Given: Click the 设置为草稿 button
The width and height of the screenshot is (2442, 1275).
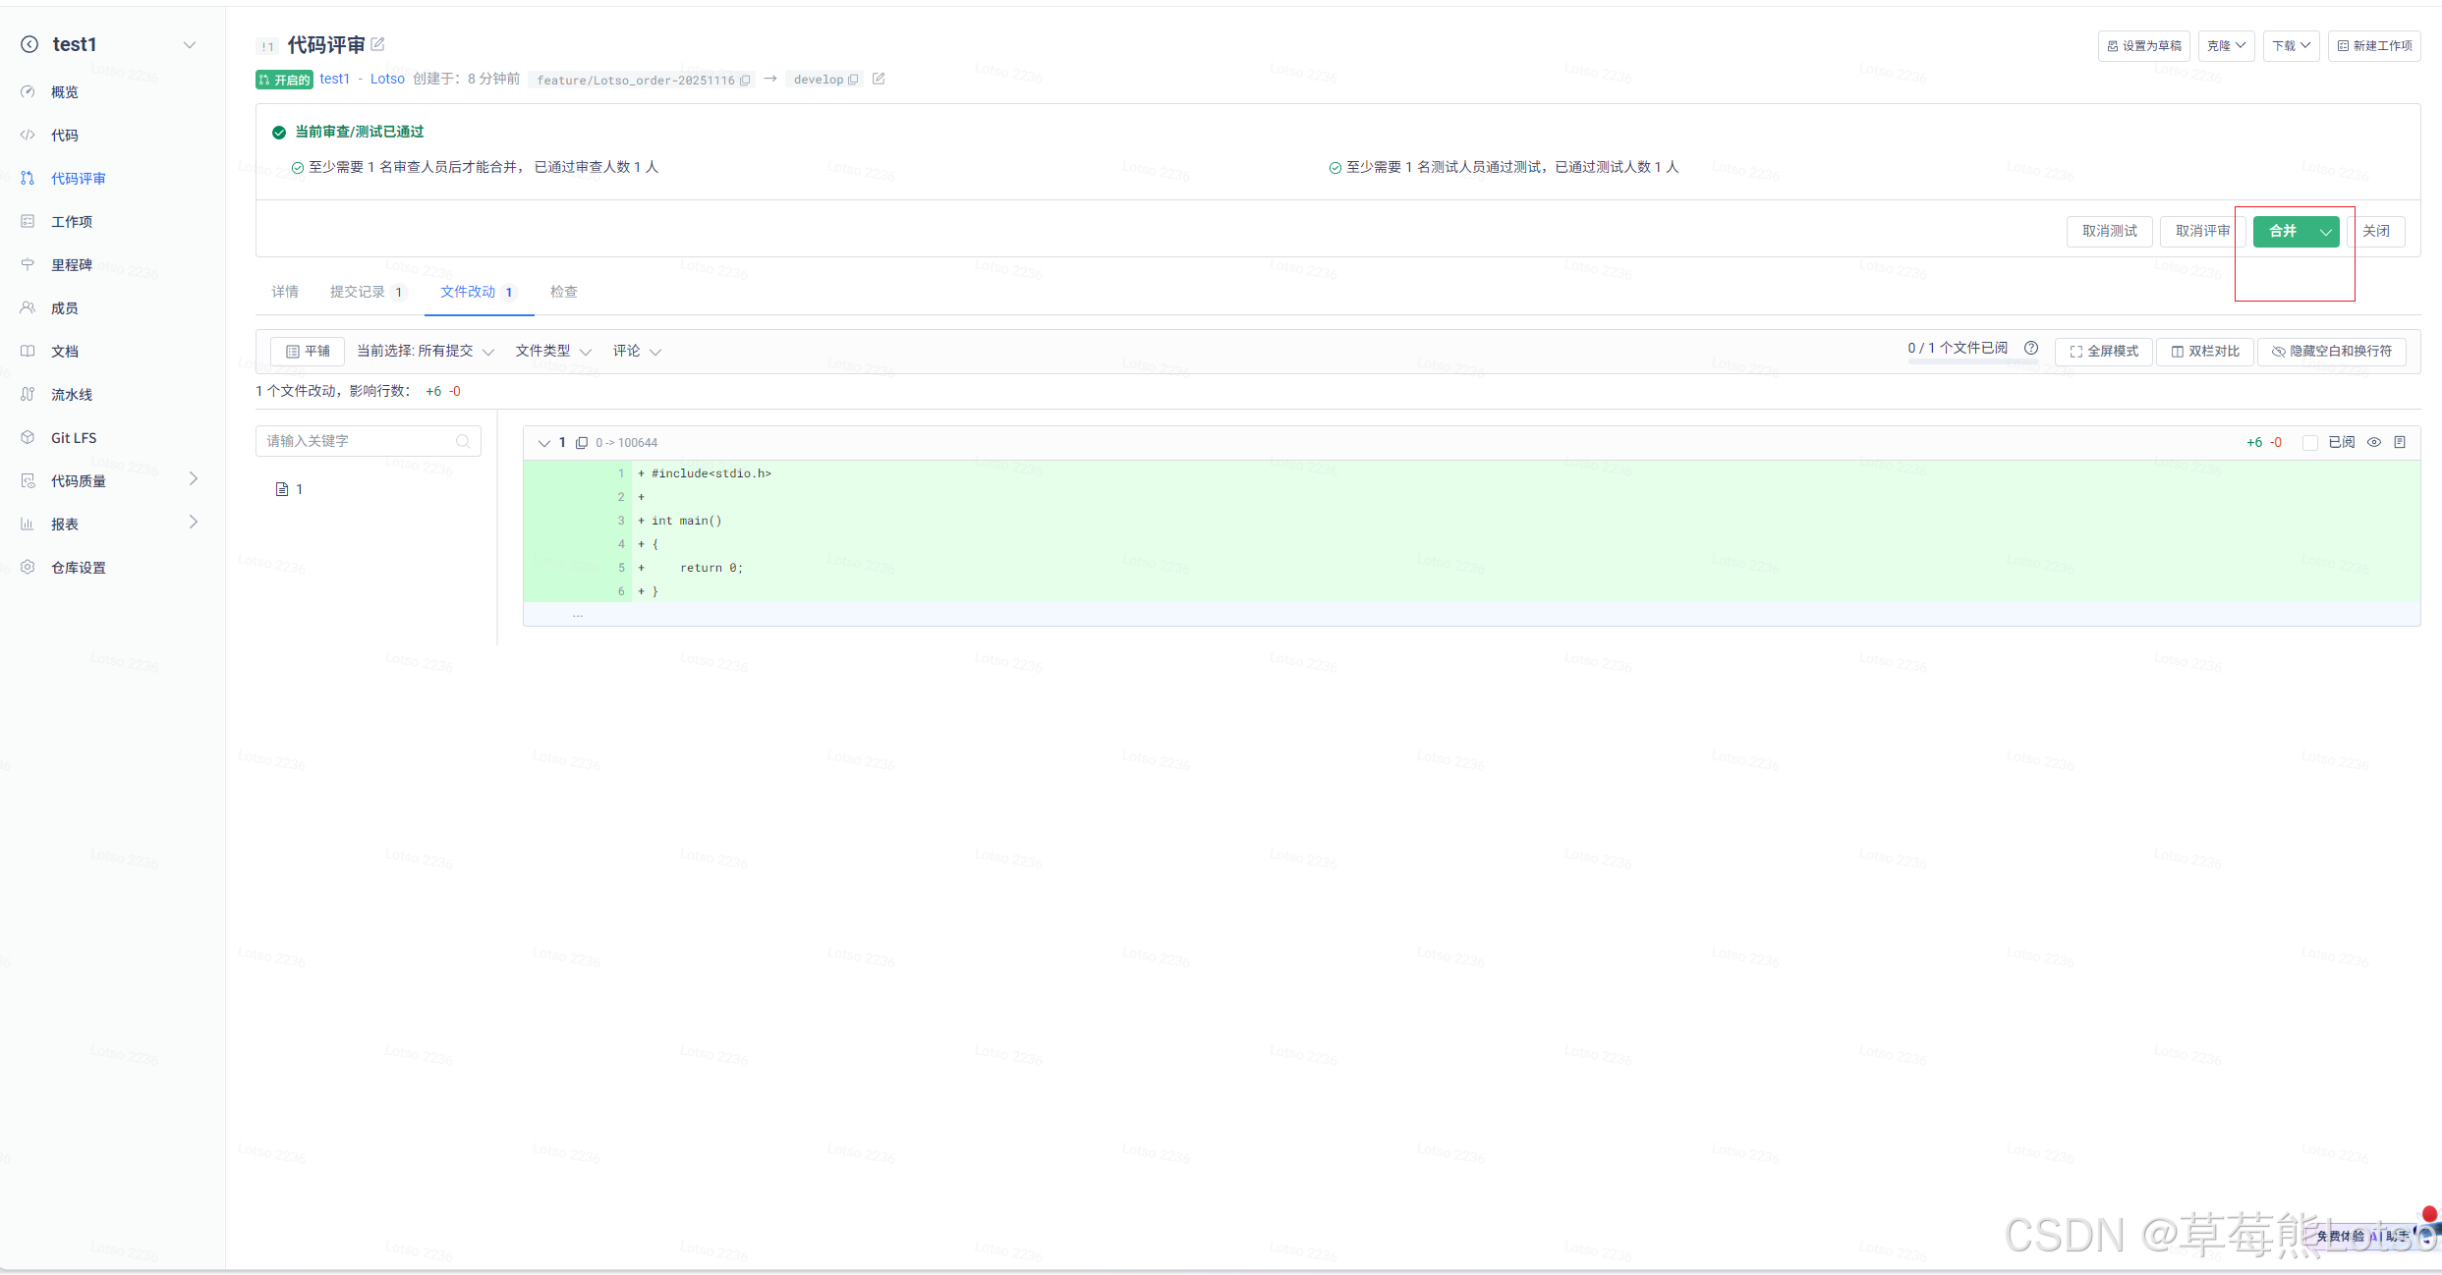Looking at the screenshot, I should click(x=2143, y=46).
